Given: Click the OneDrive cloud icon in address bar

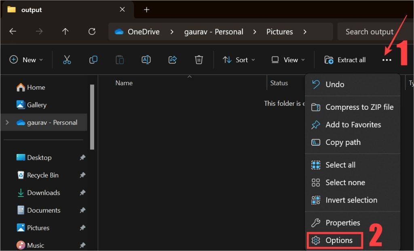Looking at the screenshot, I should 119,32.
